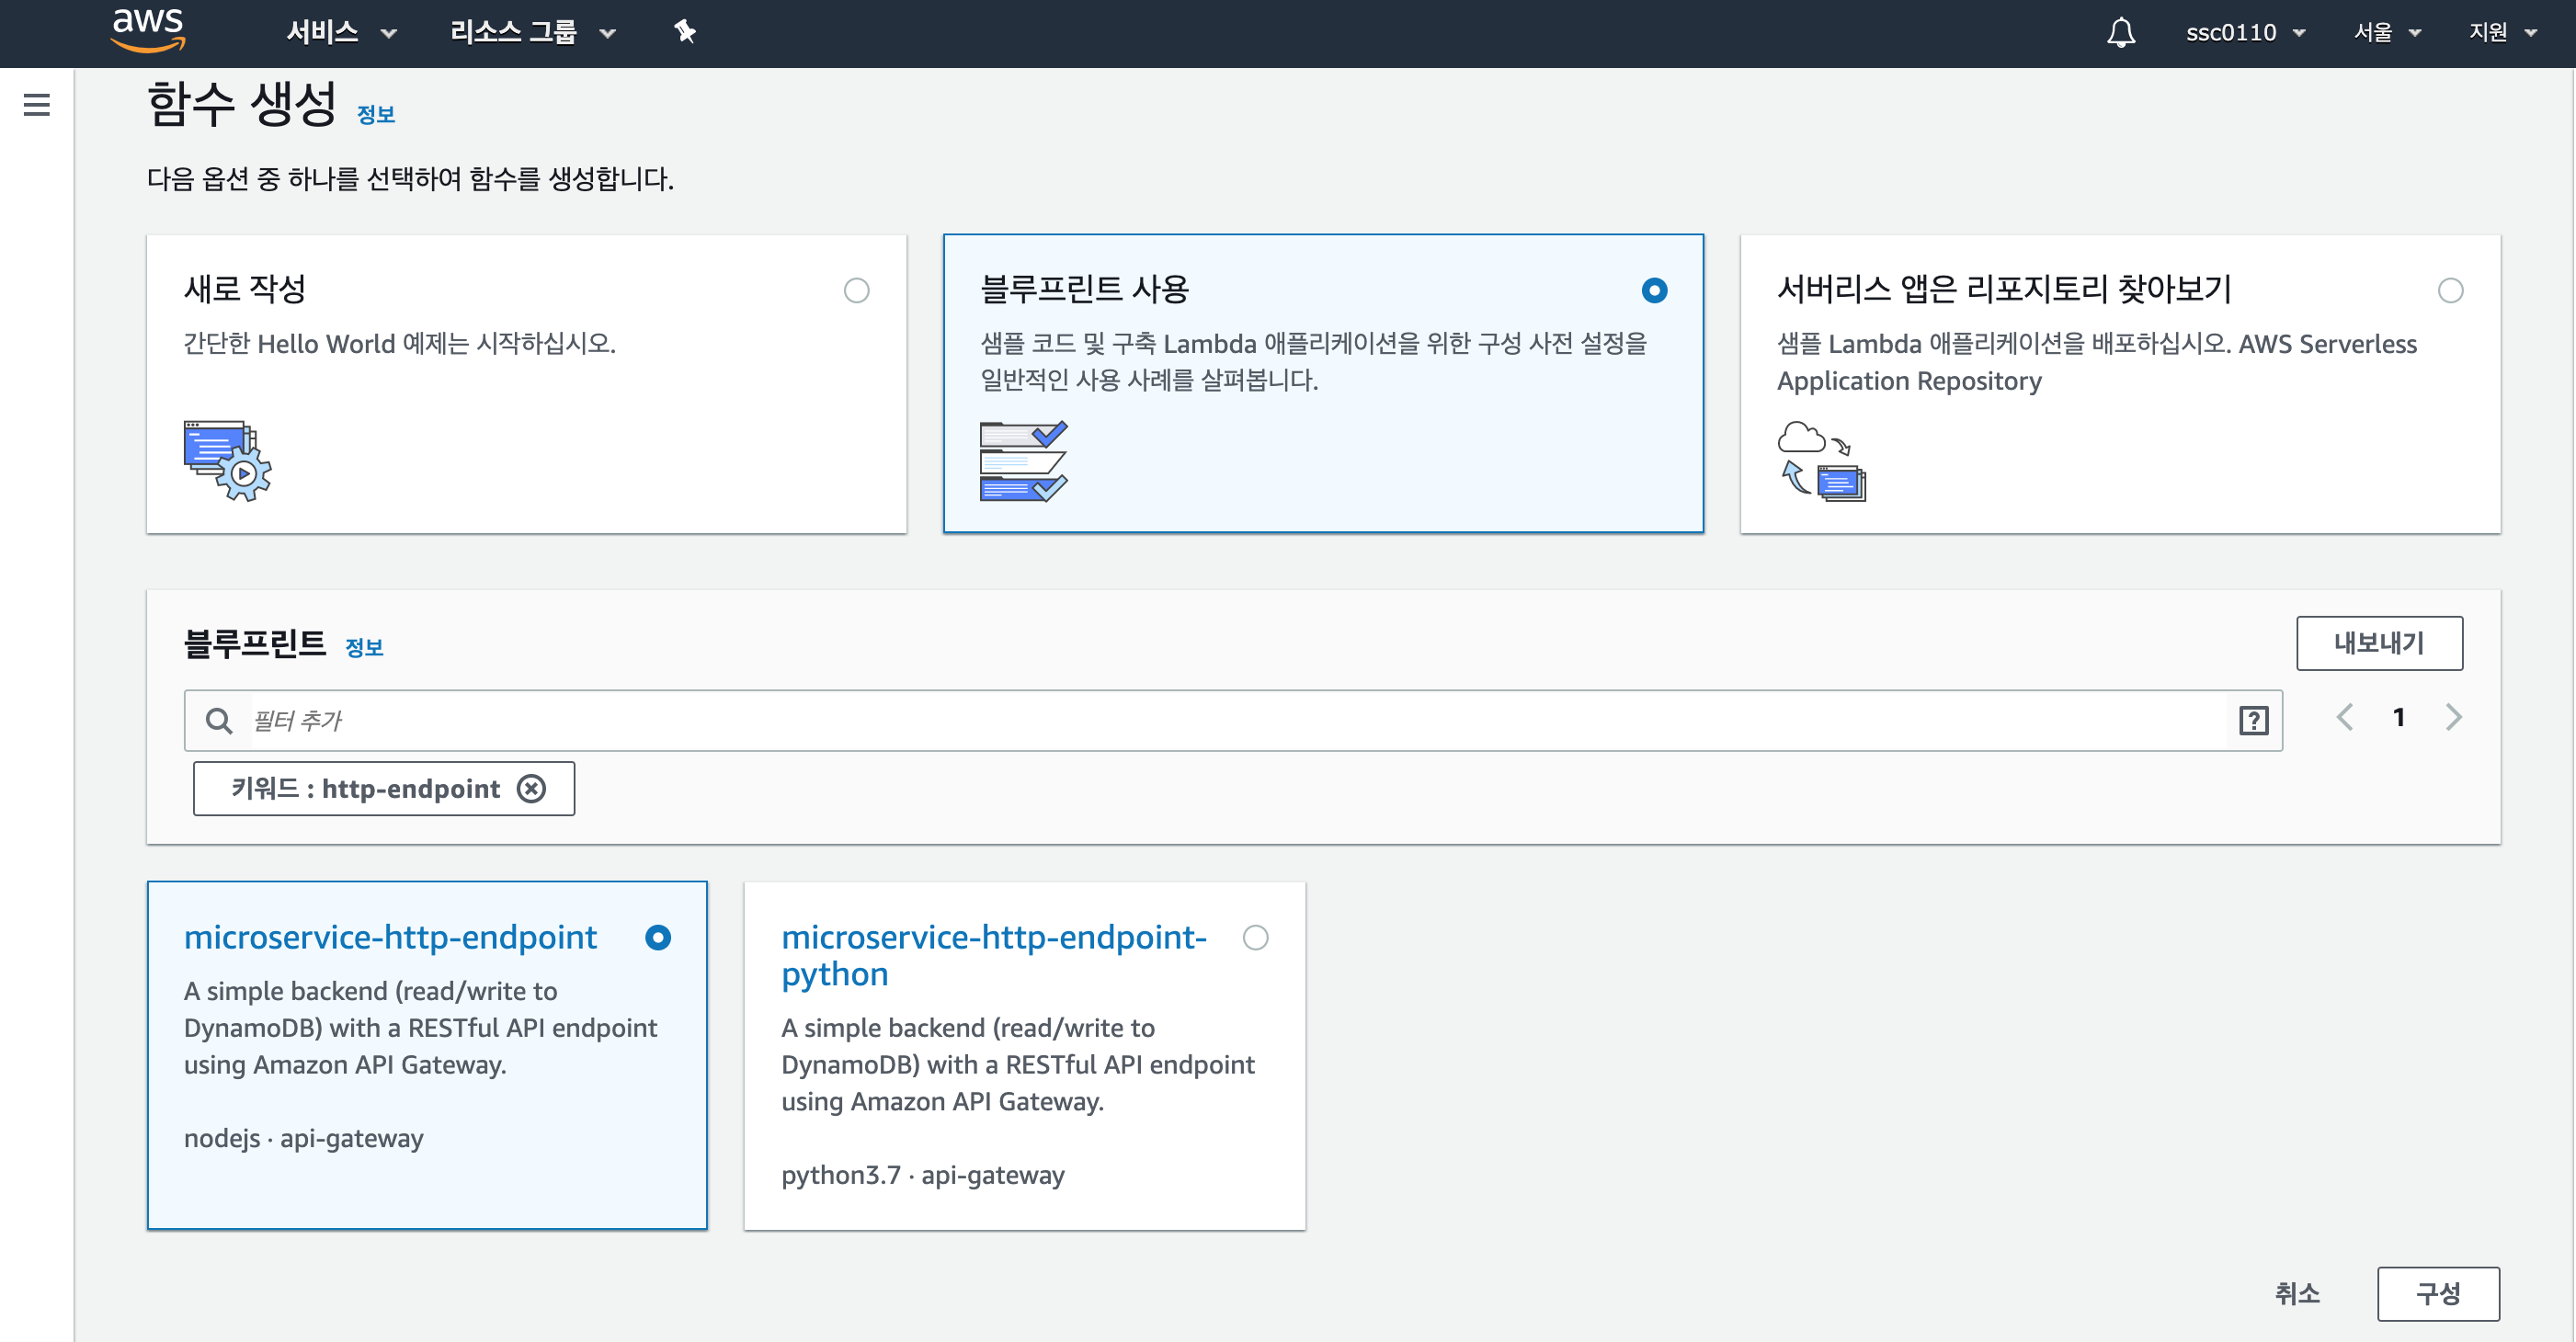Viewport: 2576px width, 1342px height.
Task: Click the AWS logo home icon
Action: (x=148, y=30)
